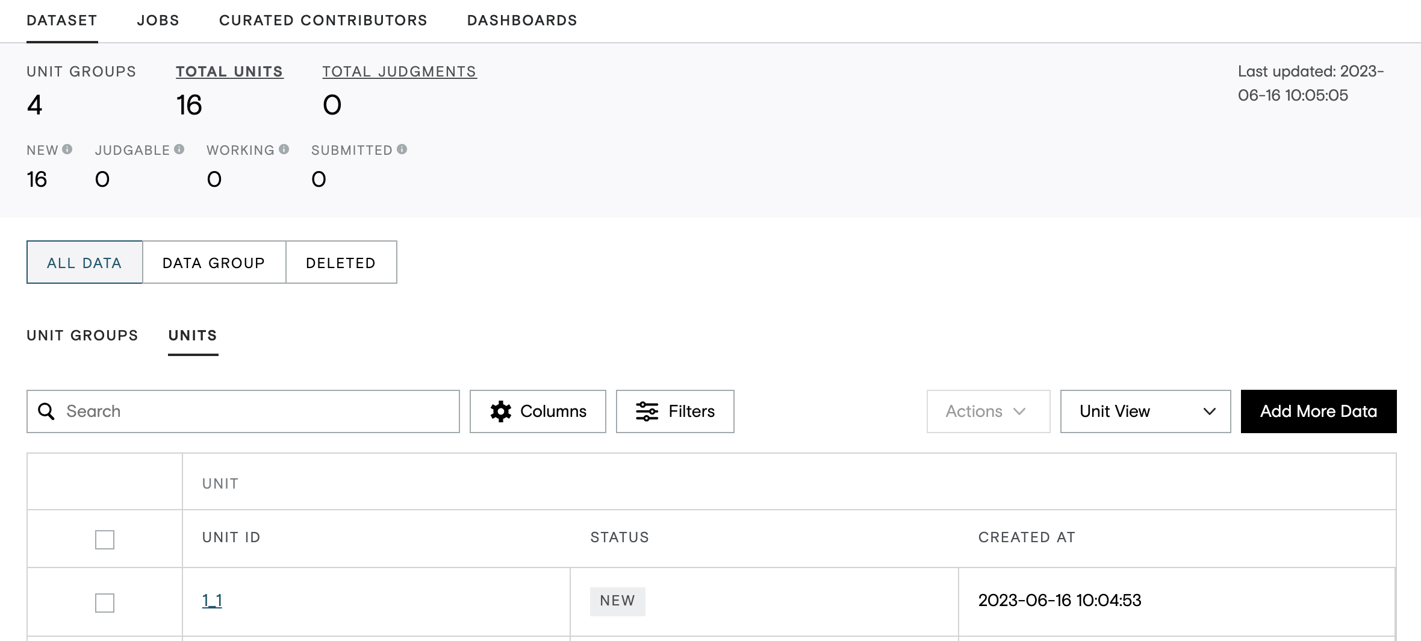Click the Total Judgments link
The width and height of the screenshot is (1421, 641).
(399, 72)
